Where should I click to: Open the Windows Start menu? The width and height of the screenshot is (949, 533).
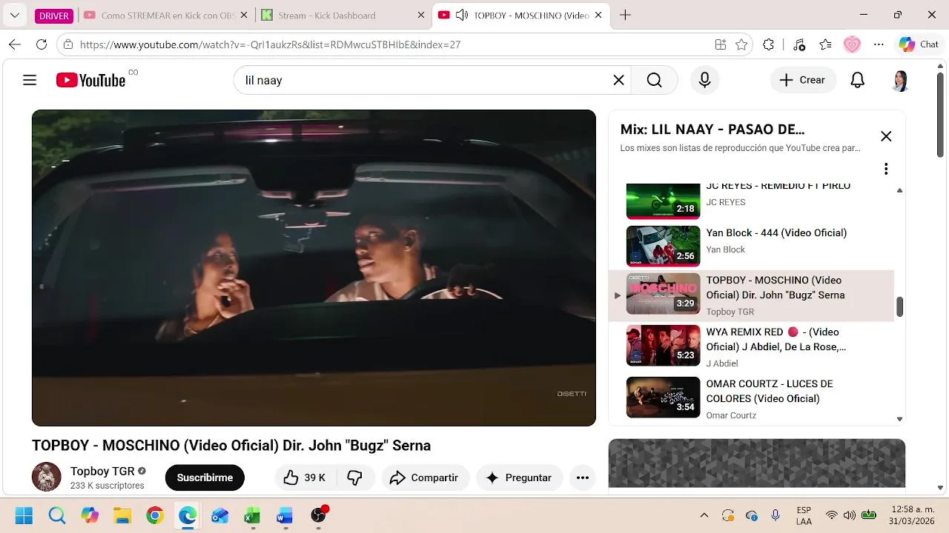[x=24, y=515]
